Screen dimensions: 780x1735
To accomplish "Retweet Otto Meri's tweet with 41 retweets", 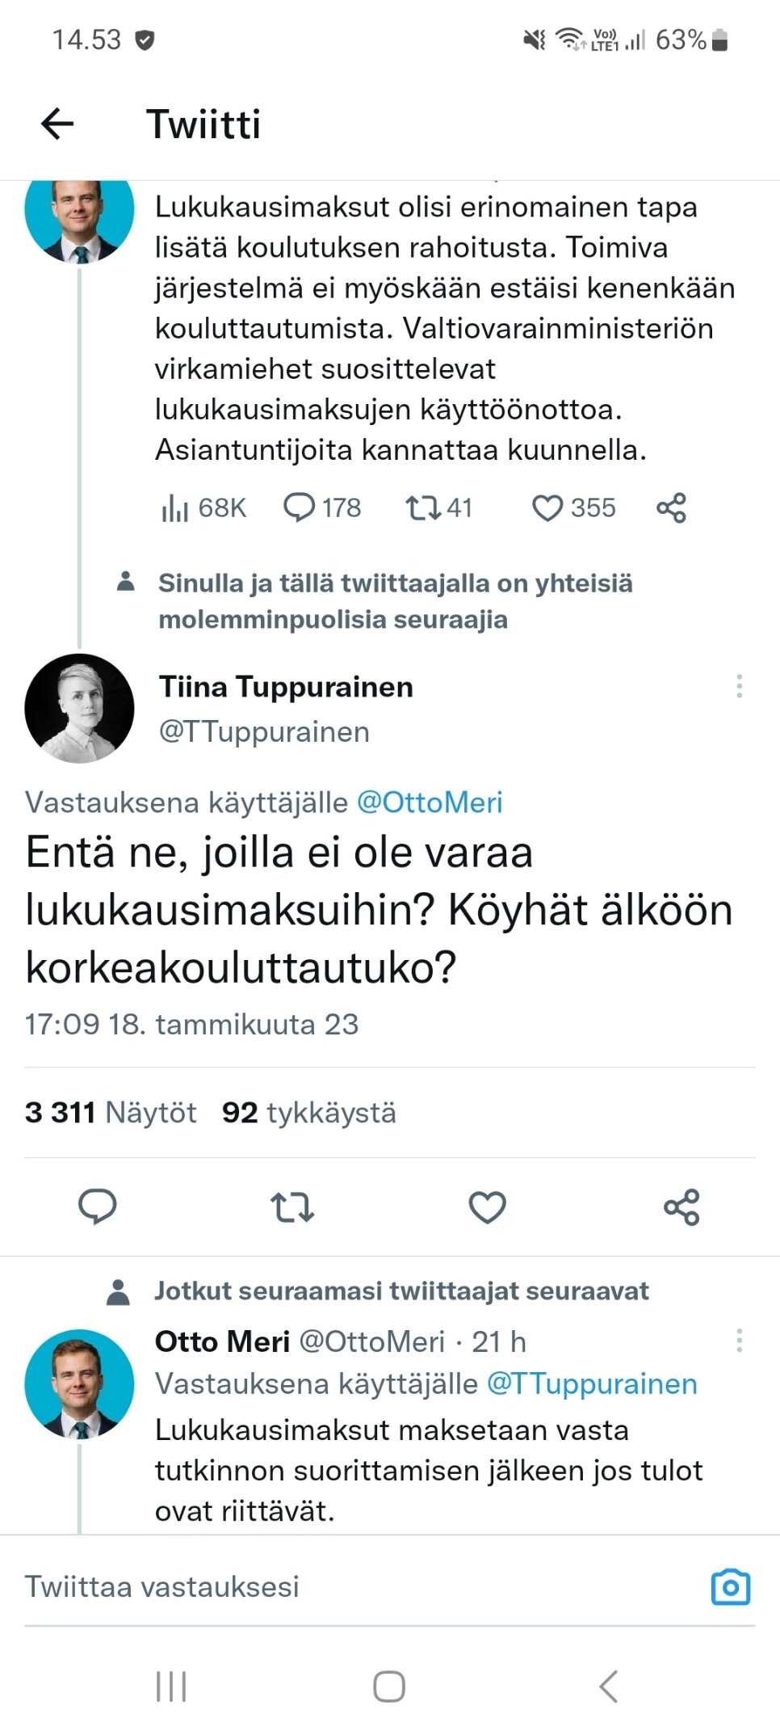I will pos(438,508).
